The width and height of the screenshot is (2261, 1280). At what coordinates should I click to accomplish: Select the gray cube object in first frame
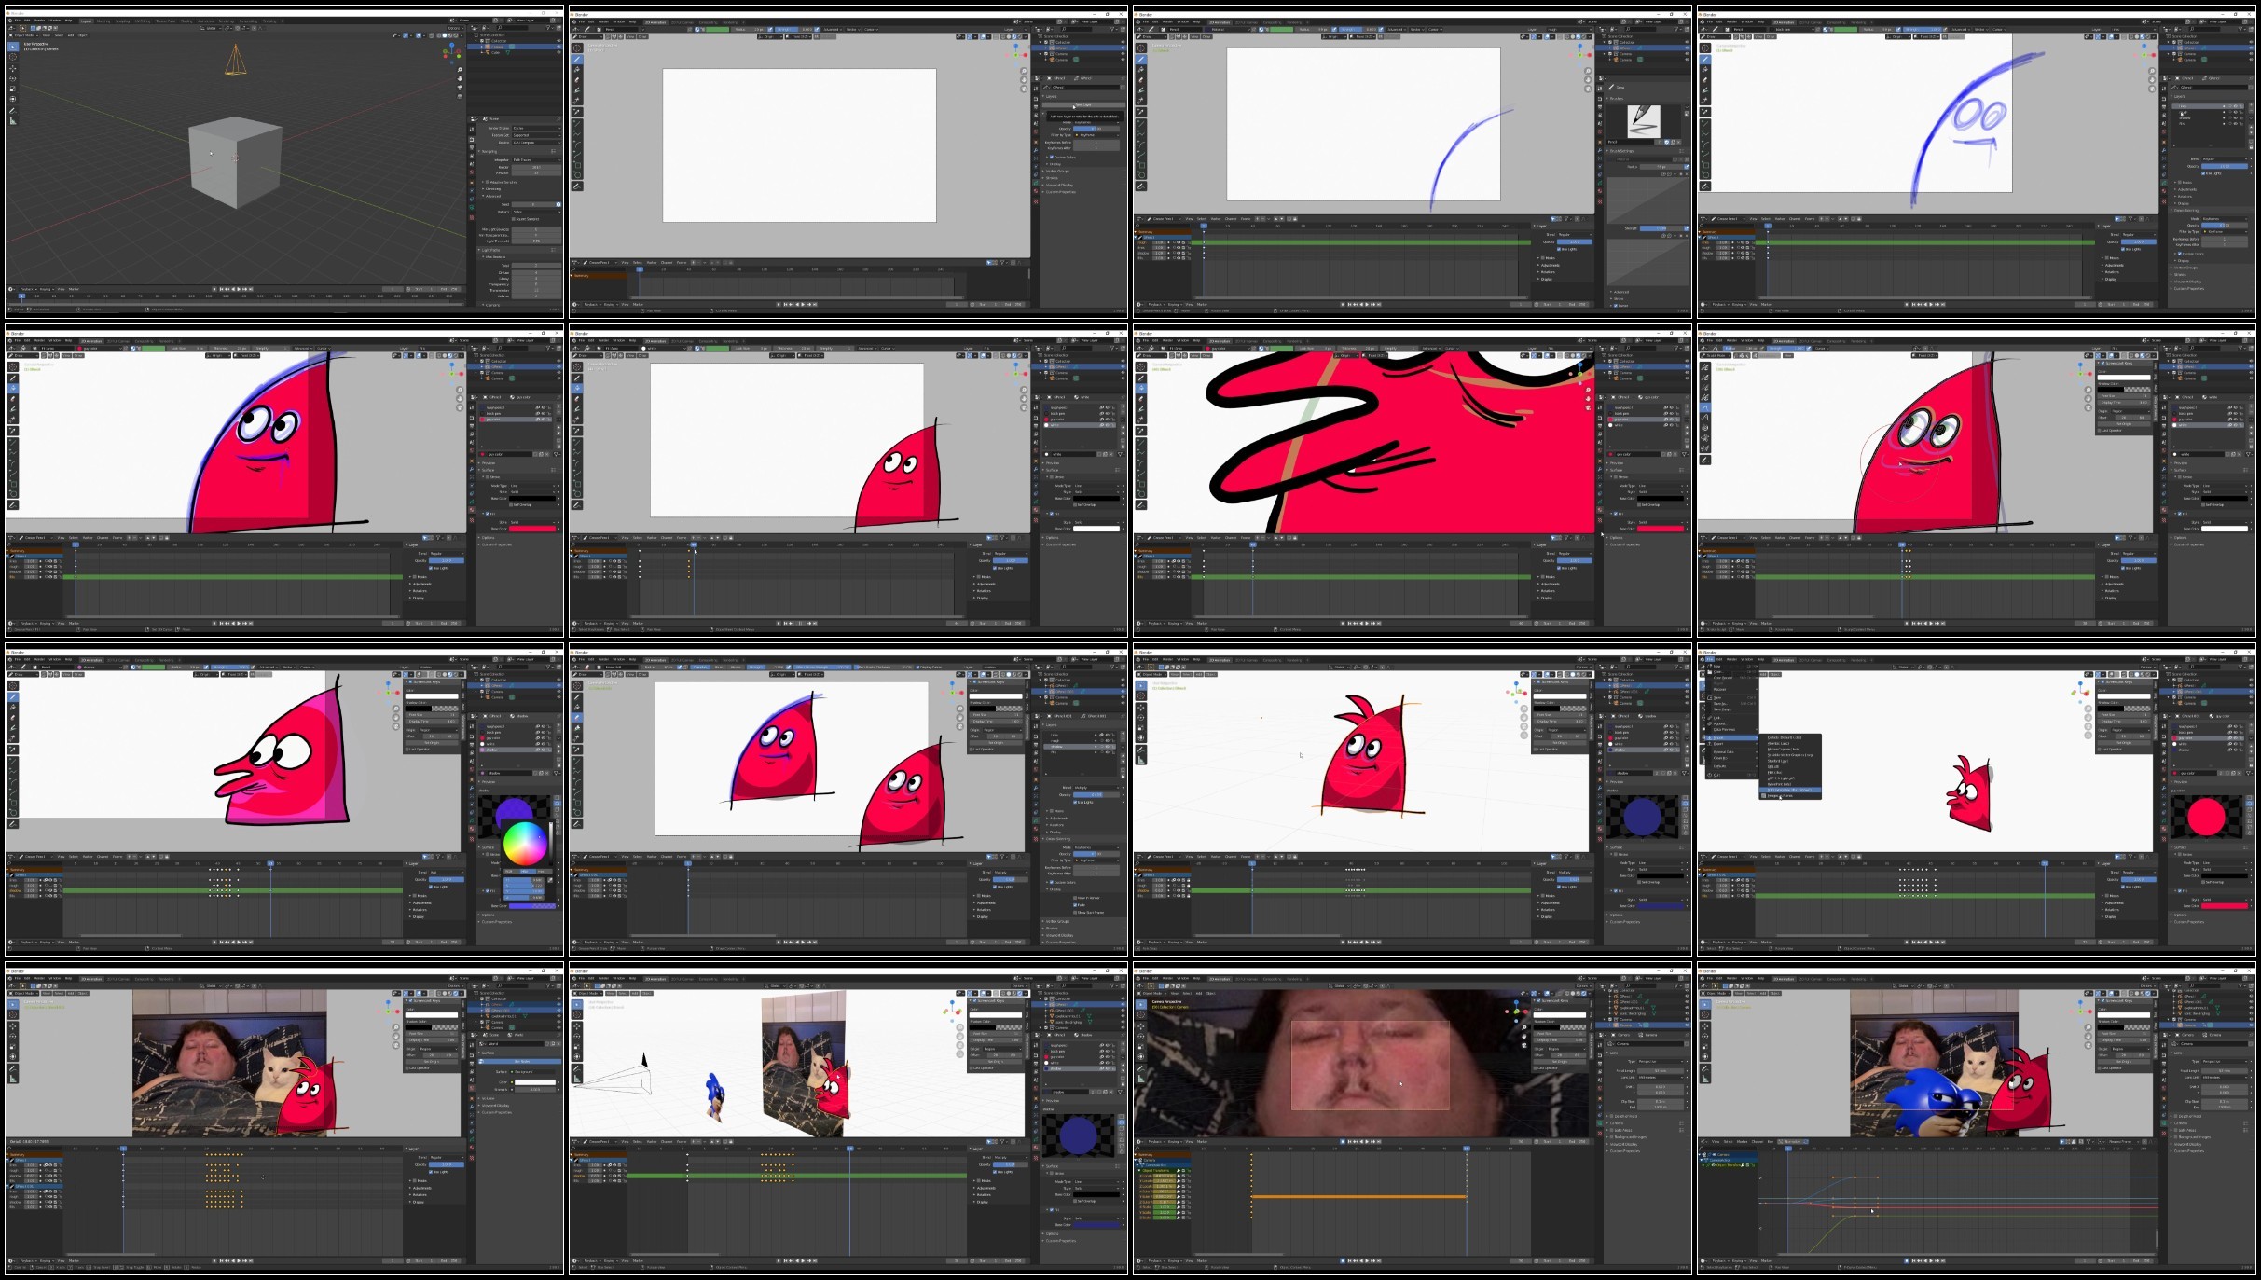[x=235, y=162]
